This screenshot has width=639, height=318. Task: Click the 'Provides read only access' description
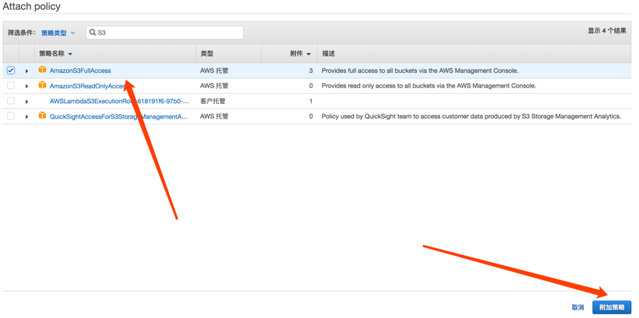coord(429,86)
